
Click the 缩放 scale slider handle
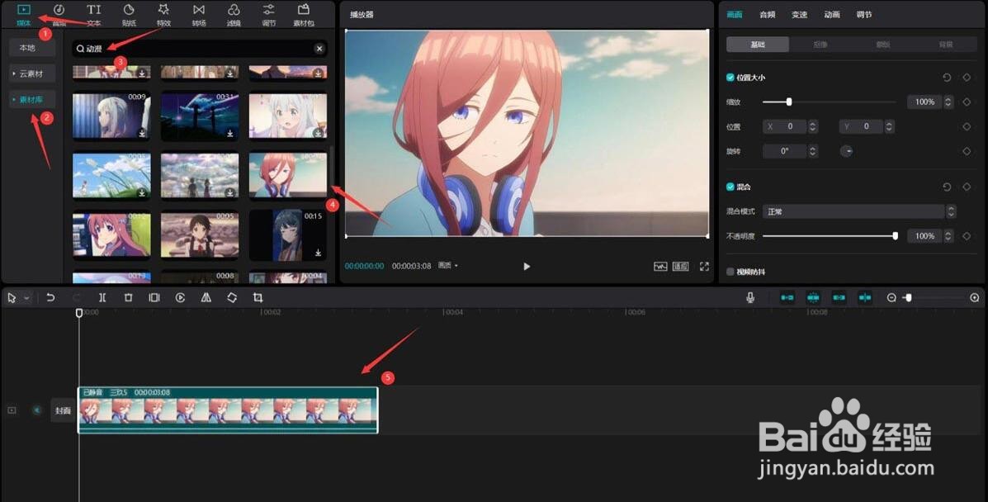point(789,102)
